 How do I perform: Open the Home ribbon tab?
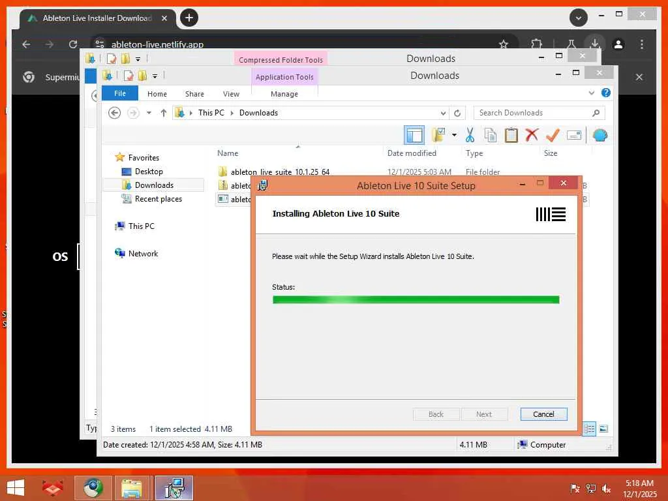click(x=157, y=94)
